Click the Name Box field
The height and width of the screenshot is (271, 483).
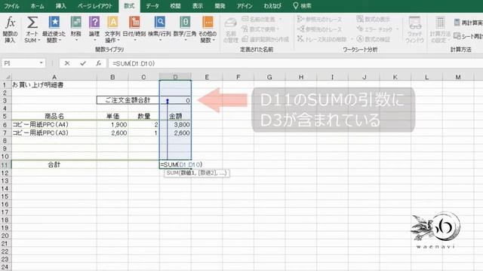(x=20, y=63)
